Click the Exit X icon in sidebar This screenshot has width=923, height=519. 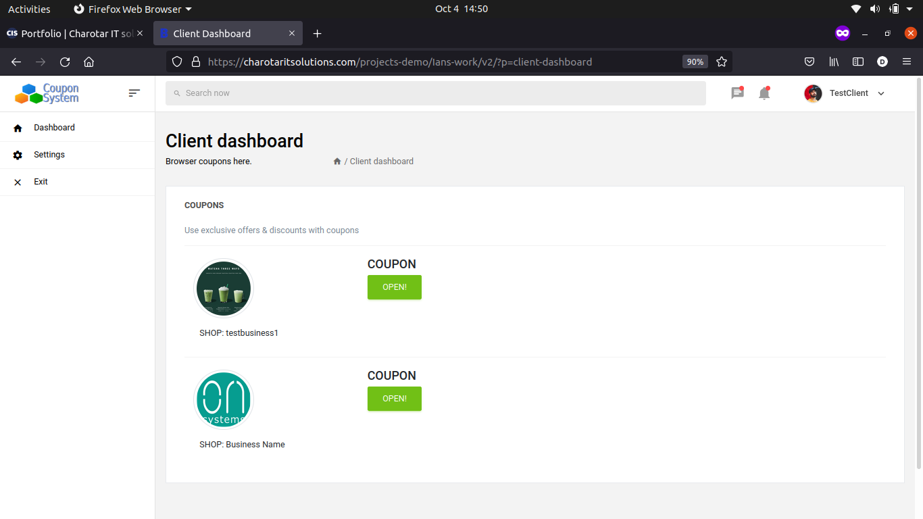(x=18, y=182)
